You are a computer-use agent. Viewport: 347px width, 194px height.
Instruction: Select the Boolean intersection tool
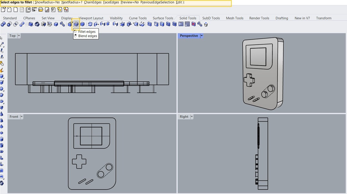[15, 24]
